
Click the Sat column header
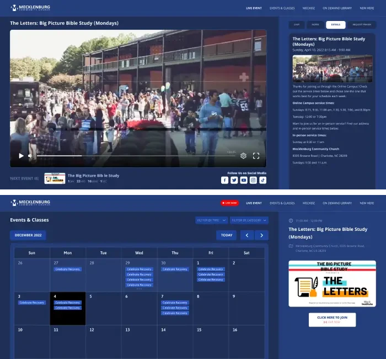[246, 253]
